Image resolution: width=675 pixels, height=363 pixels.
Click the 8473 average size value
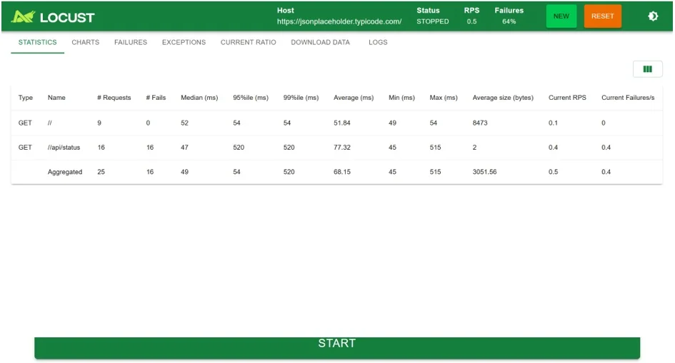click(479, 123)
